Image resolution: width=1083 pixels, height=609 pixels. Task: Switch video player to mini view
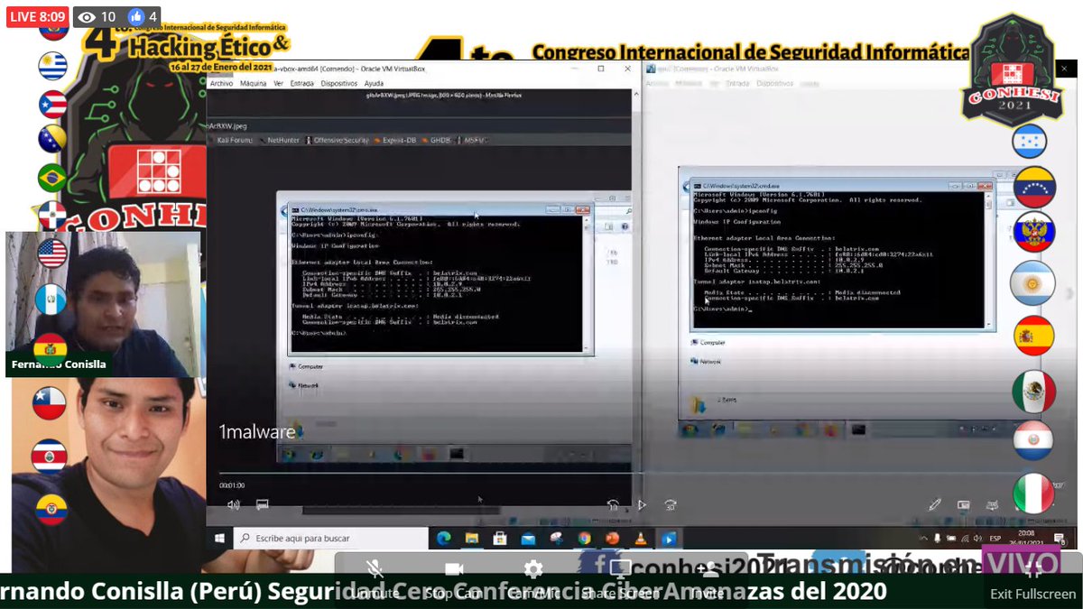click(964, 504)
